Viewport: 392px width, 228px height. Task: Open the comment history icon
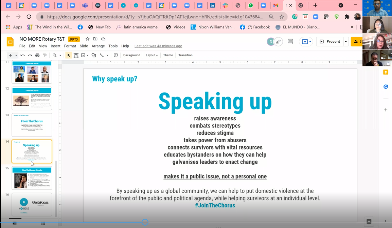pyautogui.click(x=290, y=41)
